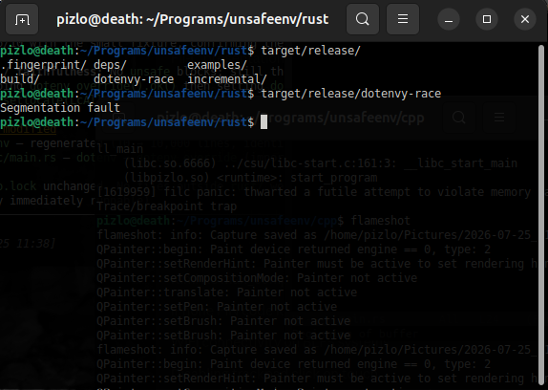Click the 'target/release/' command on first line
Viewport: 548px width, 390px height.
point(310,51)
